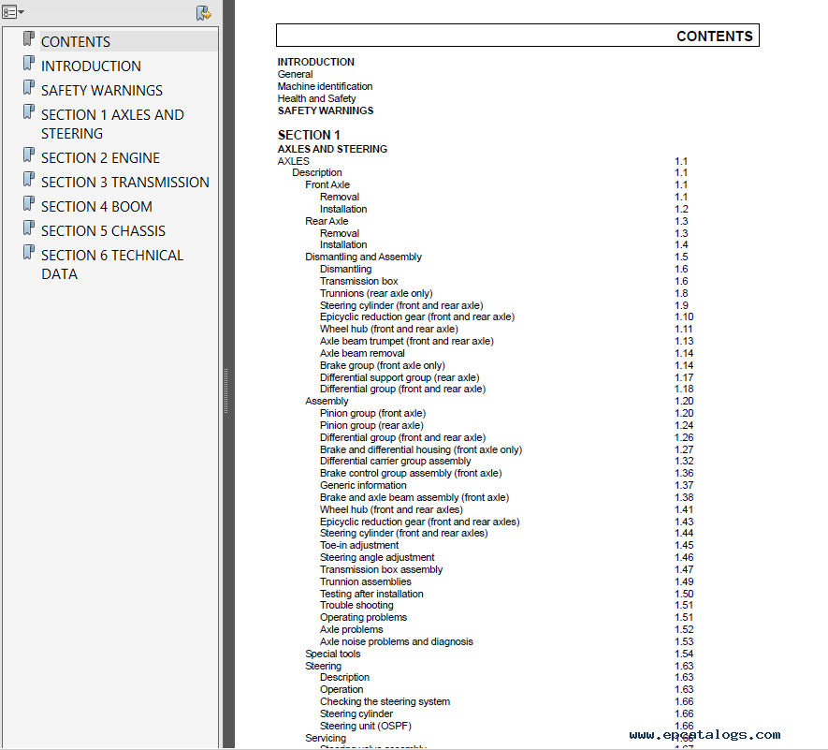This screenshot has height=750, width=828.
Task: Click 'Brake and axle beam assembly (front axle)'
Action: (x=414, y=497)
